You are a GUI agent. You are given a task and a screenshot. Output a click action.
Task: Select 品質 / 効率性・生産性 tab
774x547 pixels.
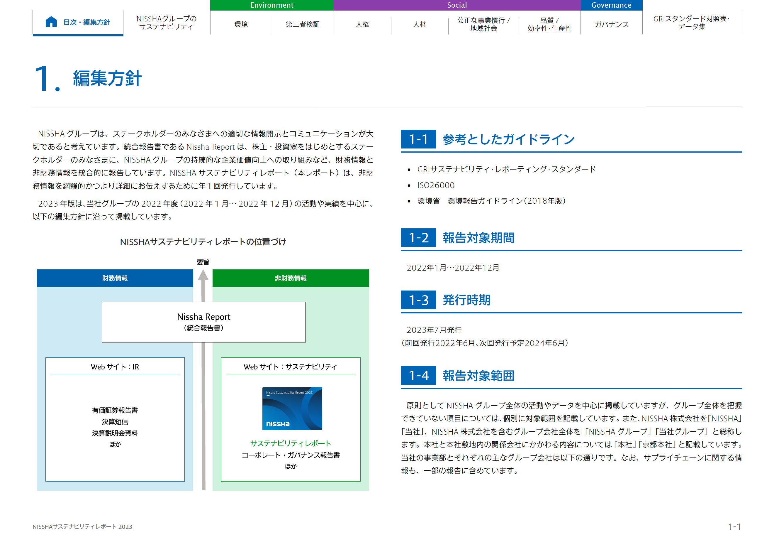pyautogui.click(x=549, y=24)
